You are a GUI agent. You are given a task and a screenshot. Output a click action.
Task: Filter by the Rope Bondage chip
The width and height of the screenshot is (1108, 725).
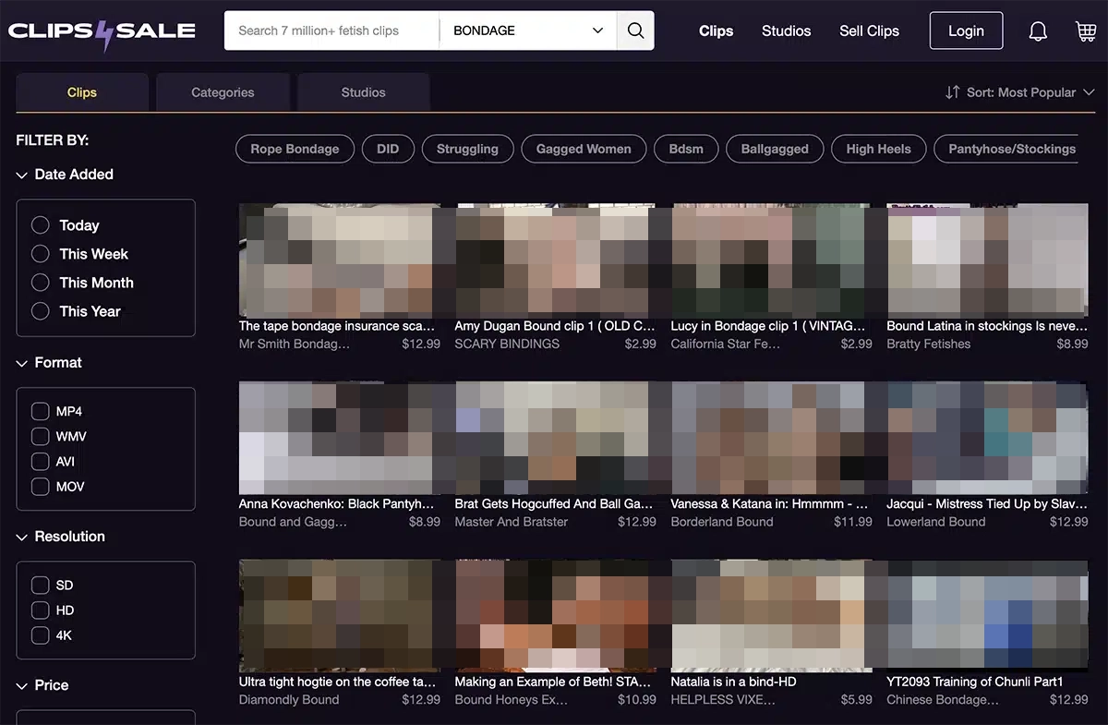295,148
